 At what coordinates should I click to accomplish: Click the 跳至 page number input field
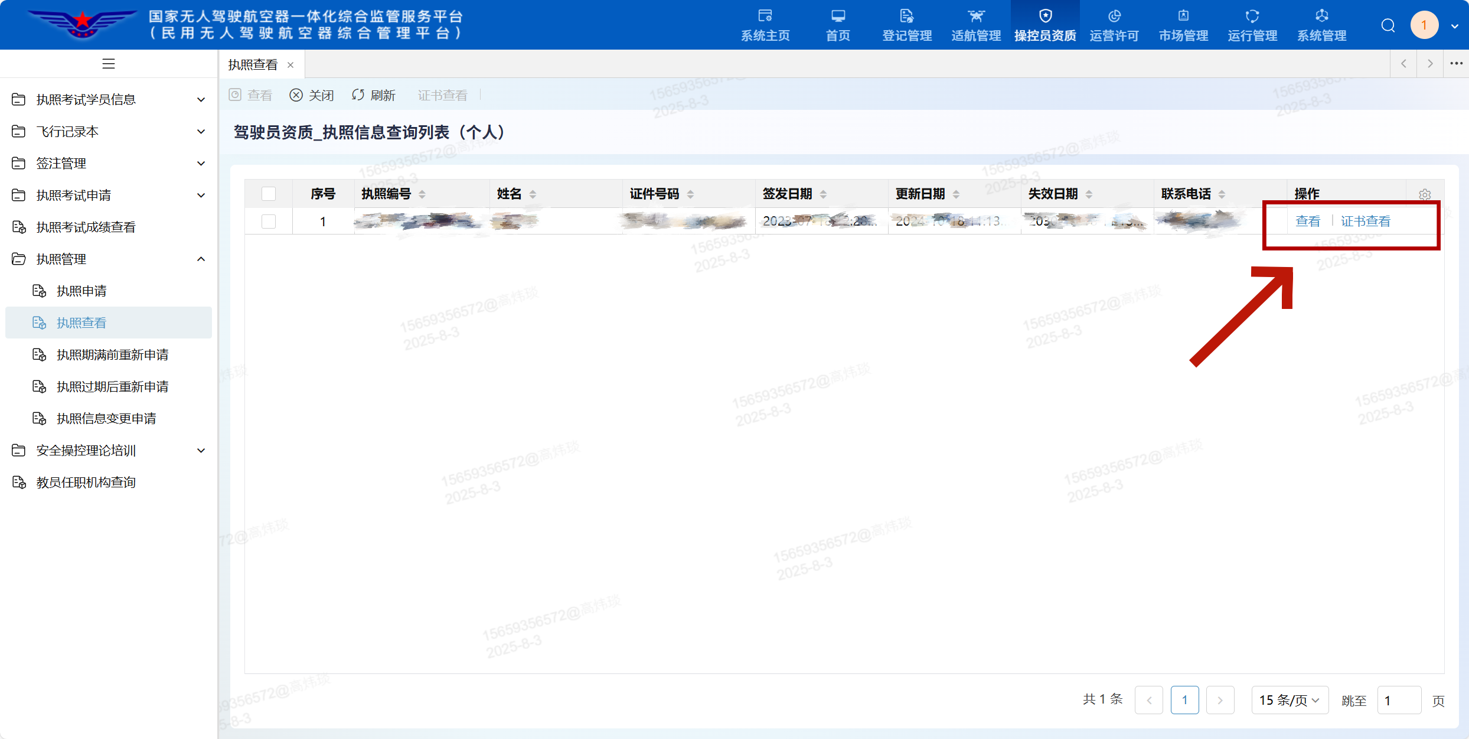tap(1399, 701)
